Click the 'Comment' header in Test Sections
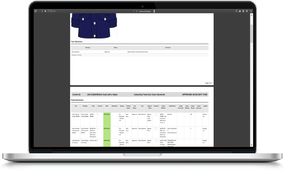 [168, 48]
